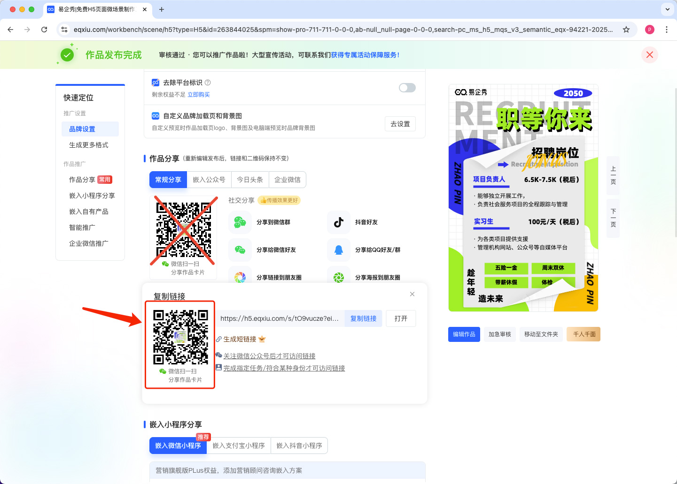The height and width of the screenshot is (484, 677).
Task: Select 嵌入支付宝小程序 tab
Action: 239,446
